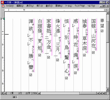Click the horizontal scrollbar thumb
The height and width of the screenshot is (100, 110).
pos(88,93)
